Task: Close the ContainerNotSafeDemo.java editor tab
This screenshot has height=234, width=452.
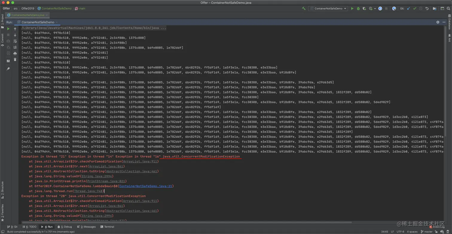Action: [47, 15]
